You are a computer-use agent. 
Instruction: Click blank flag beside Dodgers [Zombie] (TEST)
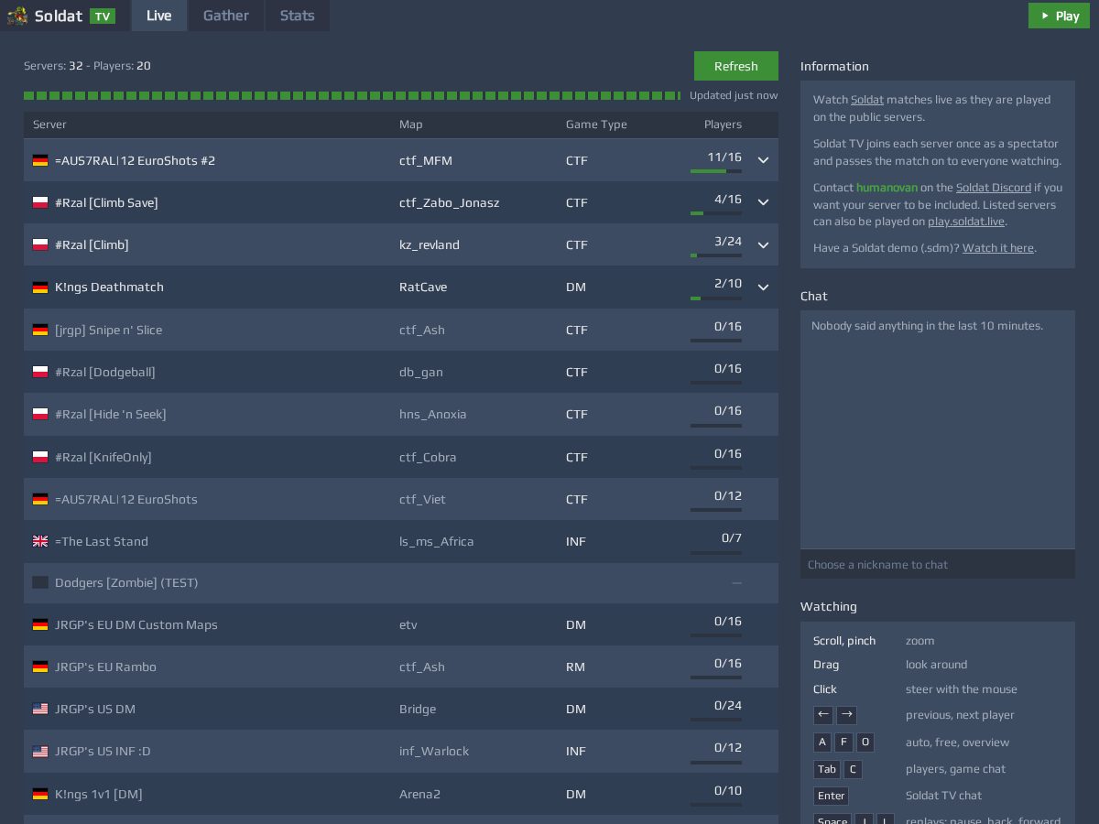[40, 582]
